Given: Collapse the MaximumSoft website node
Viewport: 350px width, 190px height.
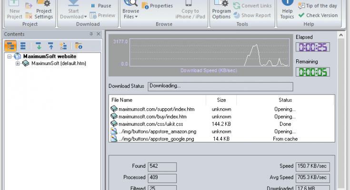Looking at the screenshot, I should [10, 57].
